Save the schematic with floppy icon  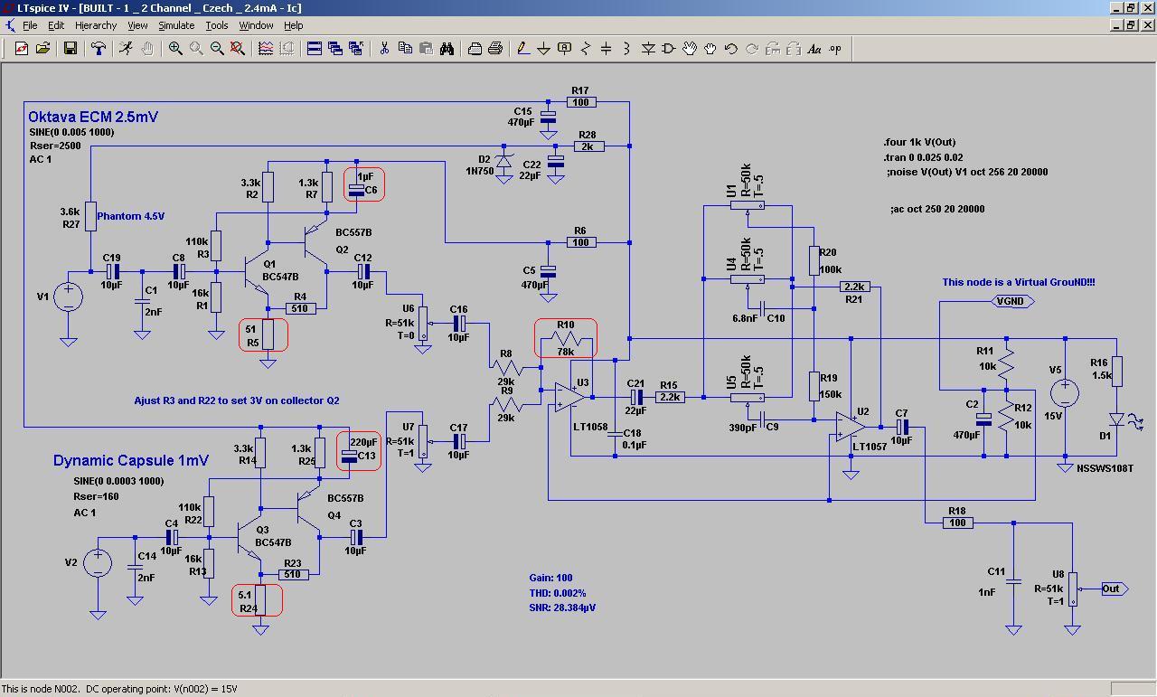point(70,49)
